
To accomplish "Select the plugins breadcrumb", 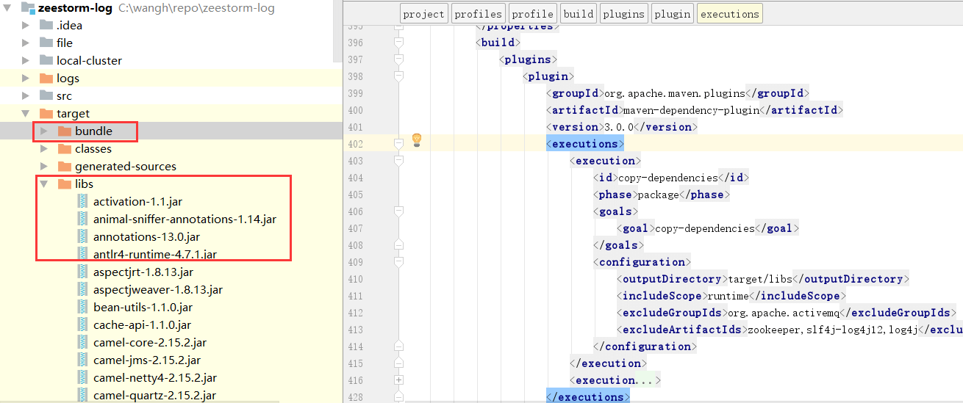I will [x=623, y=13].
